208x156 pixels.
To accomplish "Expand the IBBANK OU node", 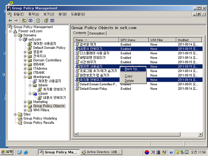I will [x=25, y=65].
